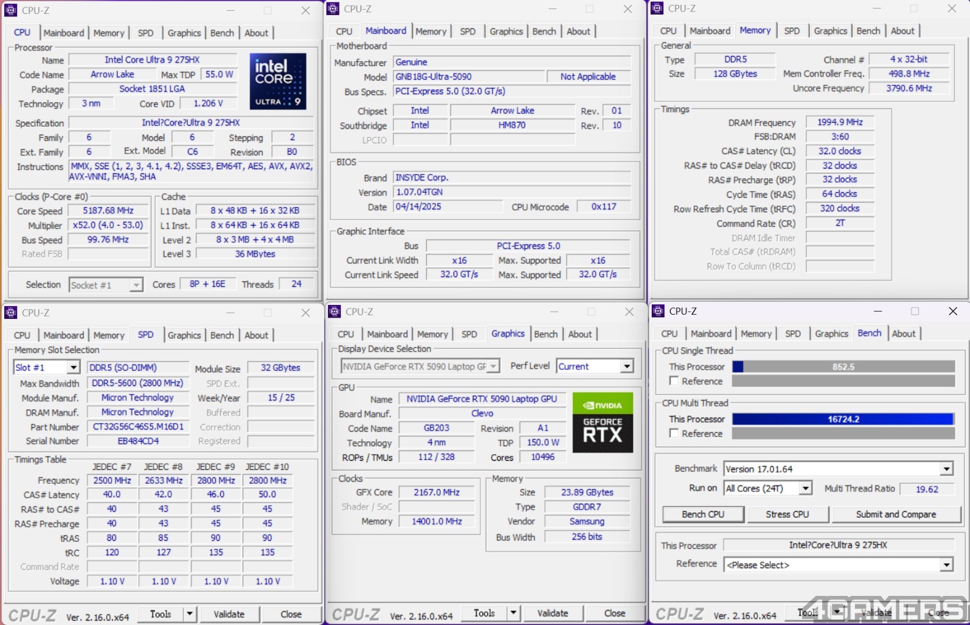Screen dimensions: 970x625
Task: Open the Perf Level Current dropdown
Action: pos(627,367)
